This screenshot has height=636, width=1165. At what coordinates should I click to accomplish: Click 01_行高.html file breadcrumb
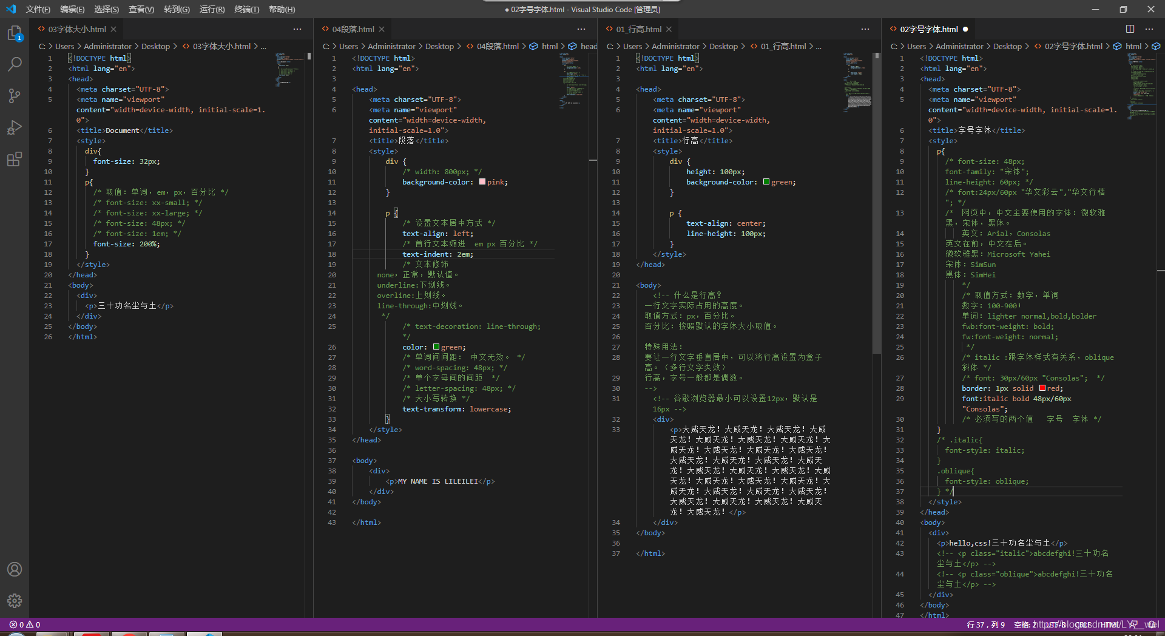tap(783, 46)
